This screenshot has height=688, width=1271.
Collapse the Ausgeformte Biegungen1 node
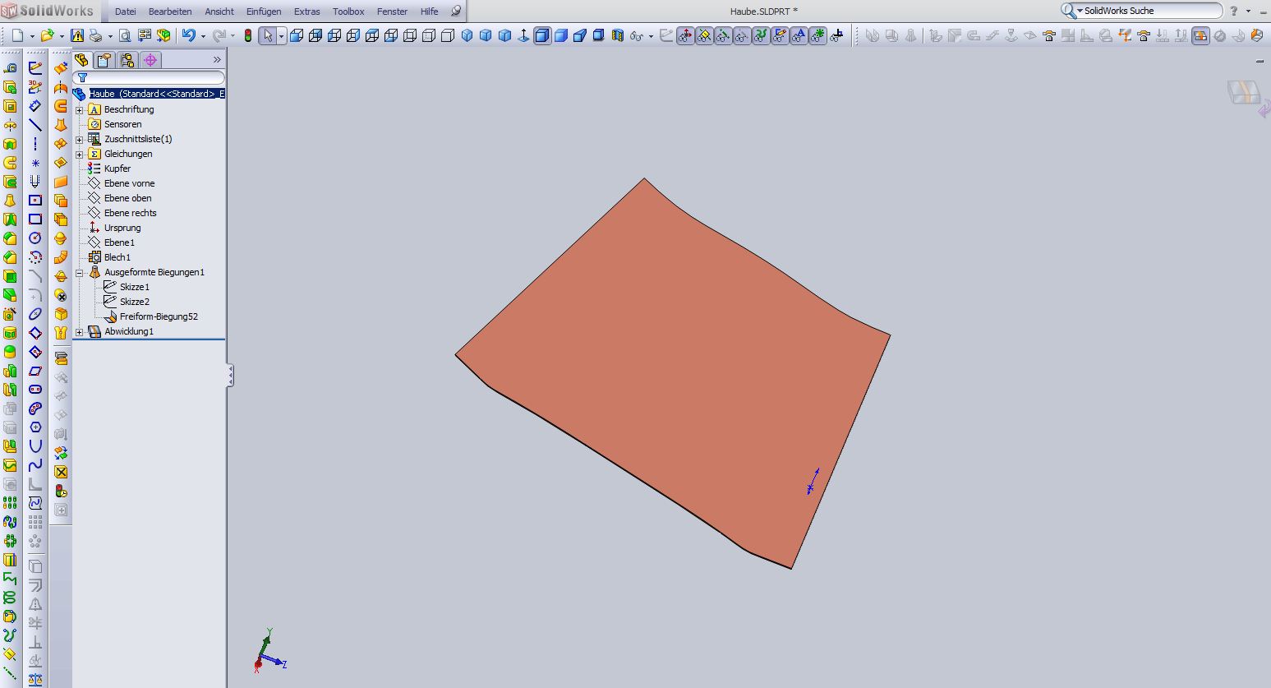pos(79,273)
